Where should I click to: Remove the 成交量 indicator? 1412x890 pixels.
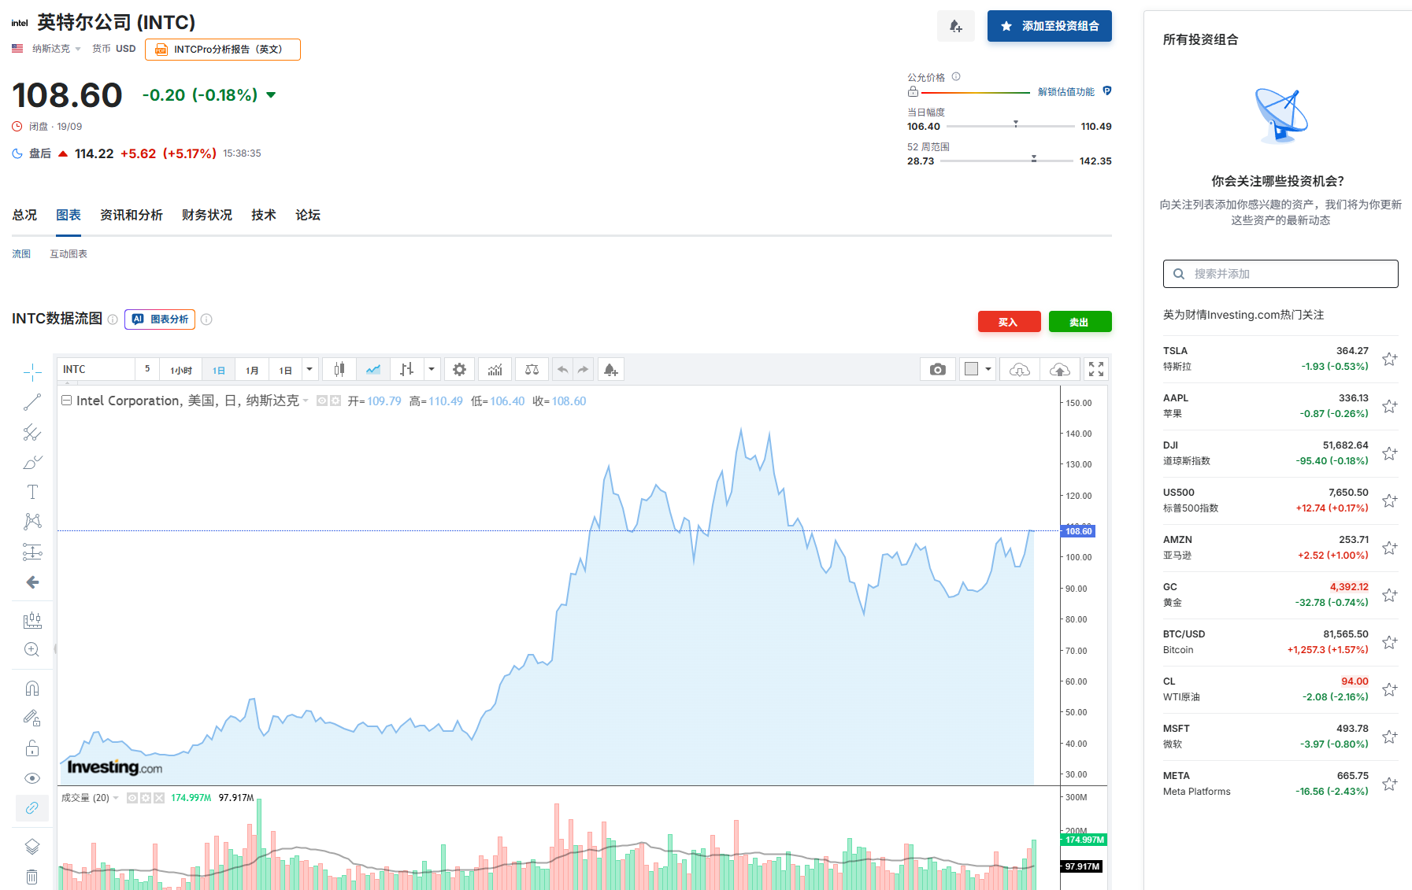pos(159,798)
